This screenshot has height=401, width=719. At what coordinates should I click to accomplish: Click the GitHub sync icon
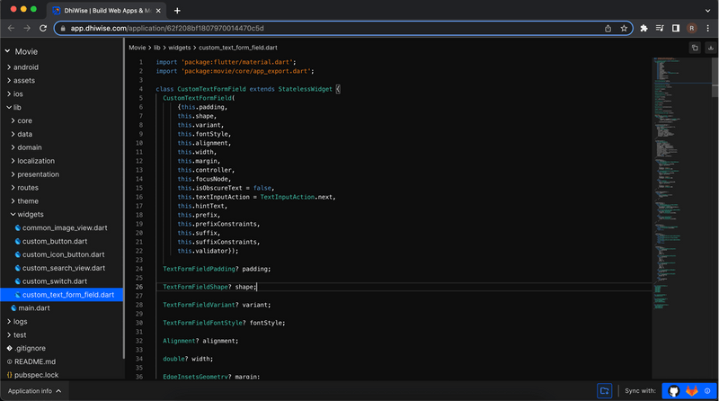pos(674,391)
